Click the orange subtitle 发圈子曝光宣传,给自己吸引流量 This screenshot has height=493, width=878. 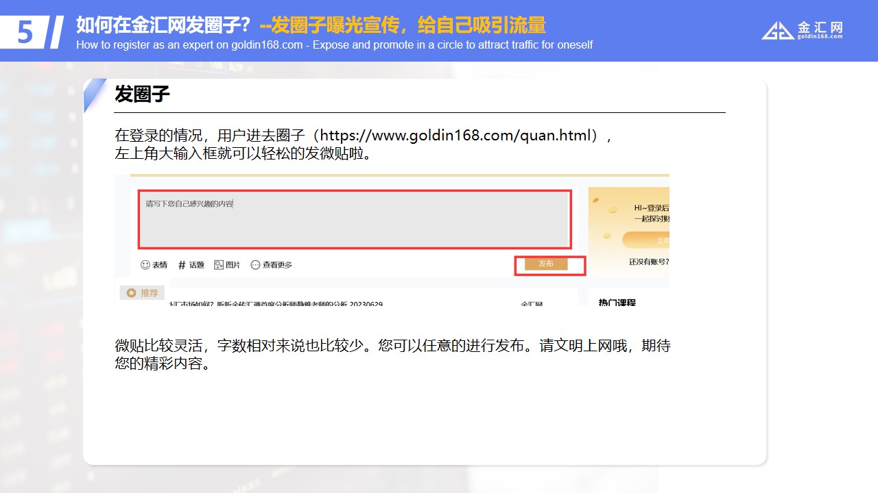403,25
